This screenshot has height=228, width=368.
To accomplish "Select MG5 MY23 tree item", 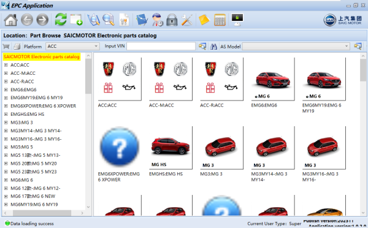I will pyautogui.click(x=34, y=172).
